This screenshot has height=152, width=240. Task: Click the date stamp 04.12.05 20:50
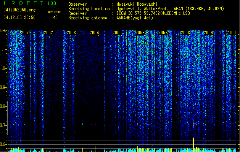coord(19,17)
